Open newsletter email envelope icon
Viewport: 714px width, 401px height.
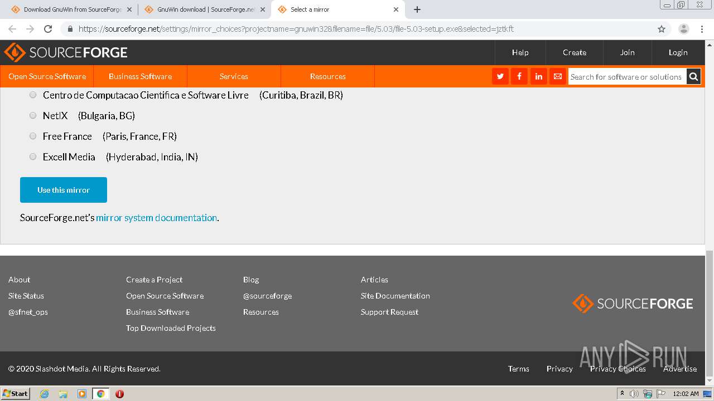tap(557, 76)
